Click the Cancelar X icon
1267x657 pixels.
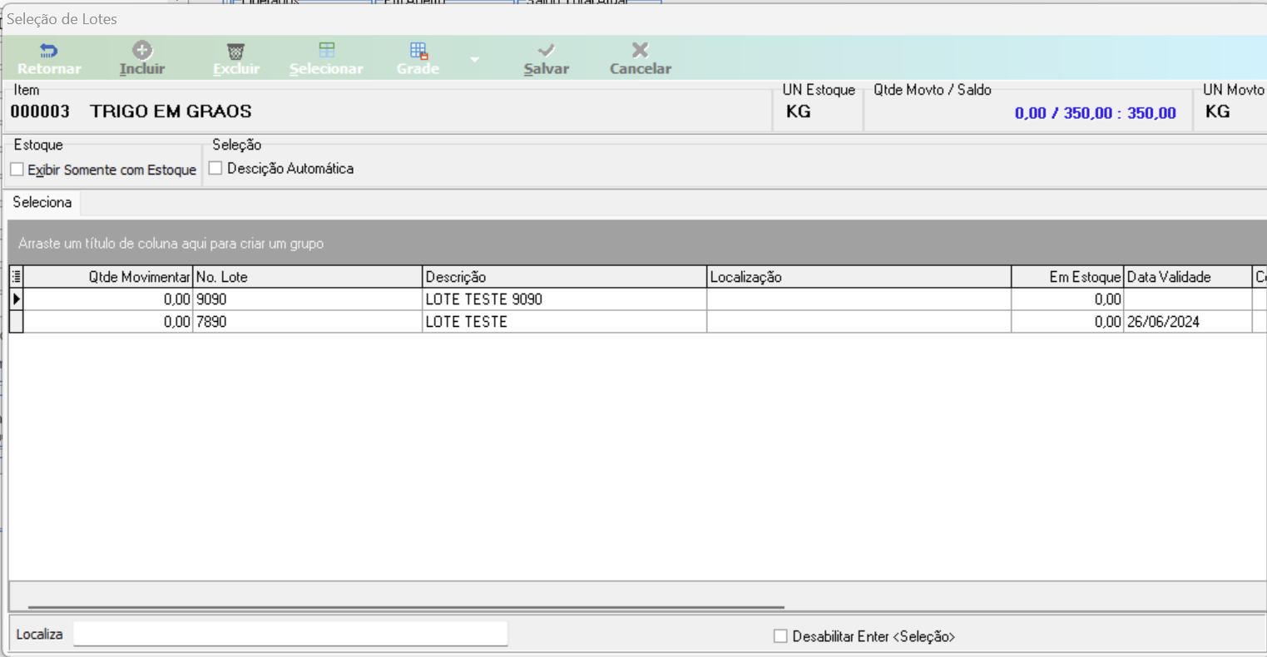(640, 51)
